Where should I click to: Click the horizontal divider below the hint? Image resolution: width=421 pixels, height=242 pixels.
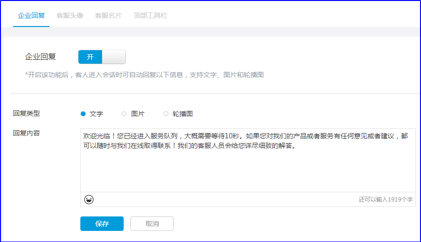click(x=216, y=94)
